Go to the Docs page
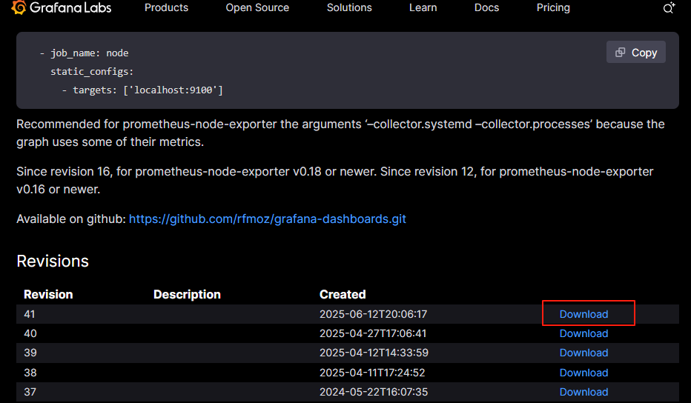This screenshot has width=691, height=403. point(486,8)
